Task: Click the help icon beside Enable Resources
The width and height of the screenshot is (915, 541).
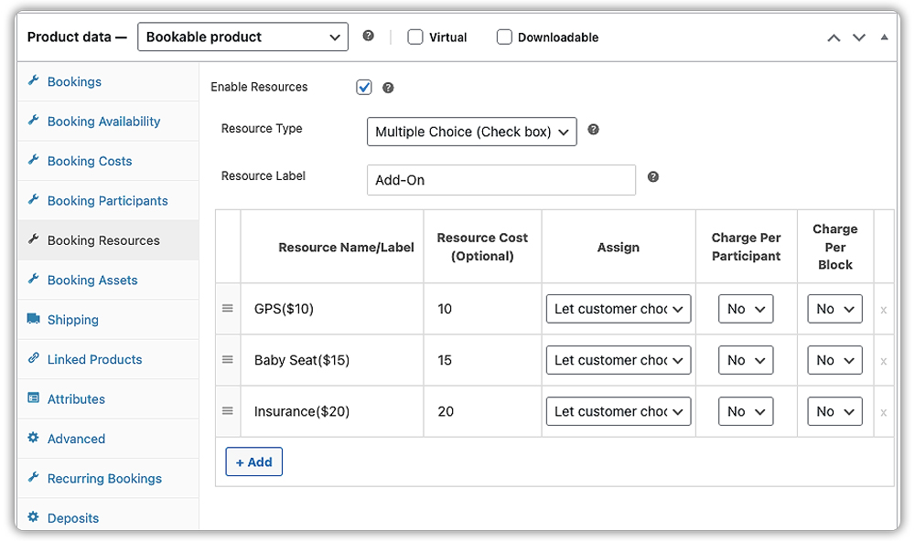Action: coord(388,88)
